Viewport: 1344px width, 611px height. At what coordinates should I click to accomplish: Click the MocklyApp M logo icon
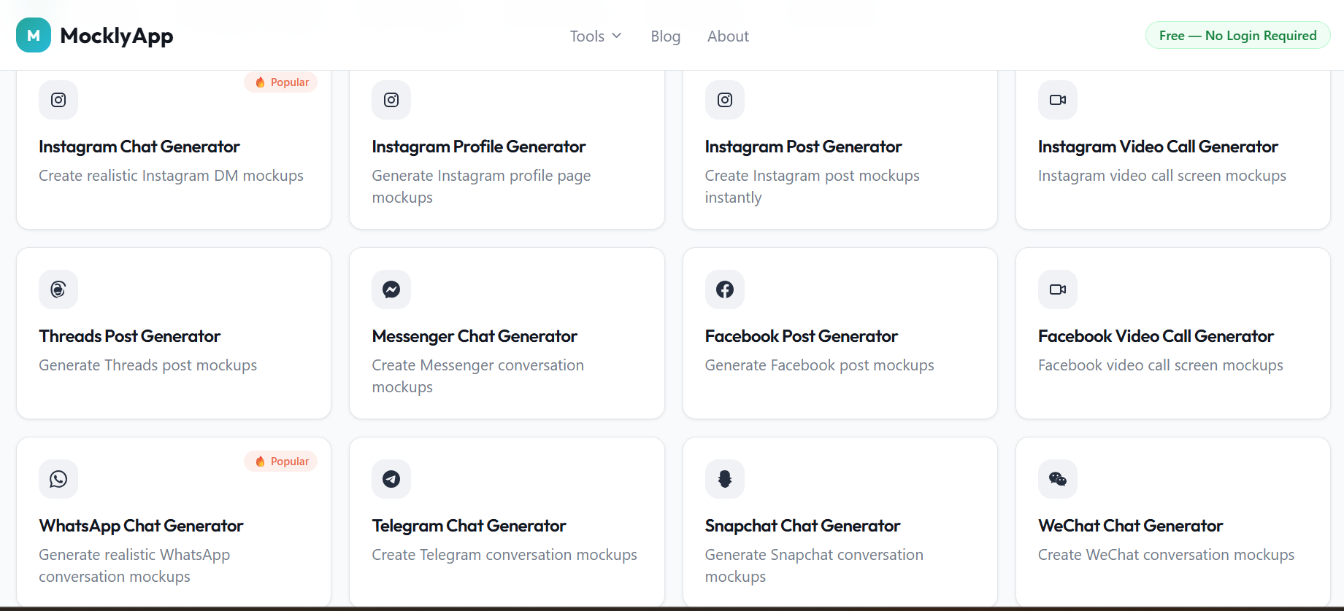[33, 34]
